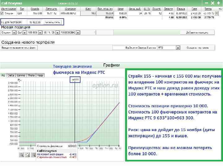This screenshot has height=167, width=223.
Task: Open the Опцион instrument dropdown in Новая позиция
Action: pyautogui.click(x=14, y=33)
